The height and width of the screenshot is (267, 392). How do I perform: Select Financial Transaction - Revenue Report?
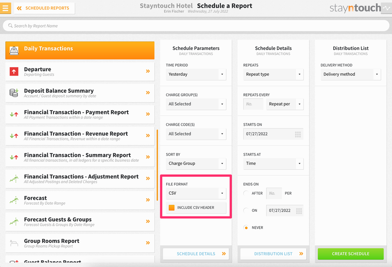pyautogui.click(x=80, y=136)
